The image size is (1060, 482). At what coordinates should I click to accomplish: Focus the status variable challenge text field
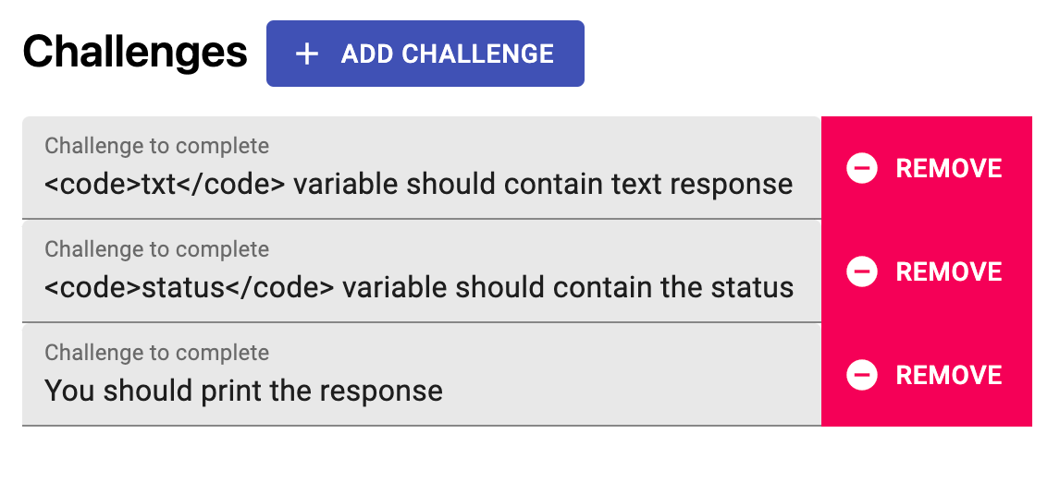(x=422, y=271)
